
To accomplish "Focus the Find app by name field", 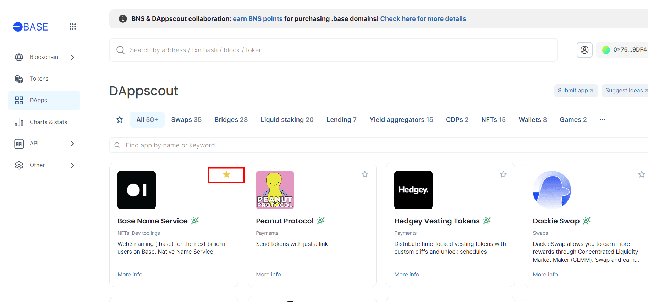I will pos(379,145).
